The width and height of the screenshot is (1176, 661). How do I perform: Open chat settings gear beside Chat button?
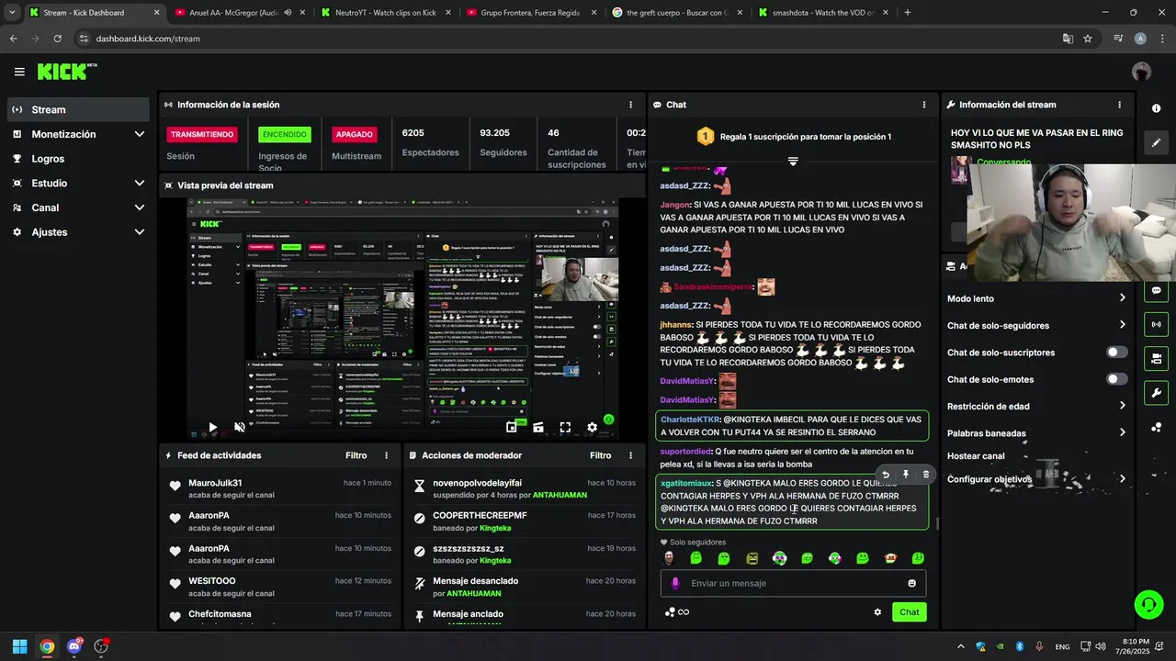[877, 612]
